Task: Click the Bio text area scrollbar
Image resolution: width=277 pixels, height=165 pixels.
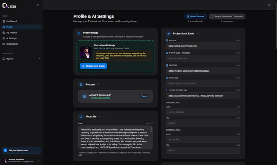Action: click(152, 130)
